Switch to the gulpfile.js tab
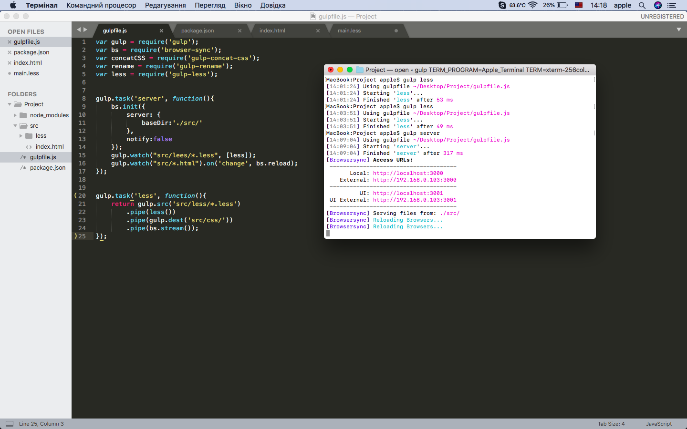This screenshot has width=687, height=429. (x=115, y=31)
